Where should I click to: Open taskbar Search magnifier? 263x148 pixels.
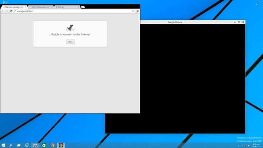click(x=11, y=145)
